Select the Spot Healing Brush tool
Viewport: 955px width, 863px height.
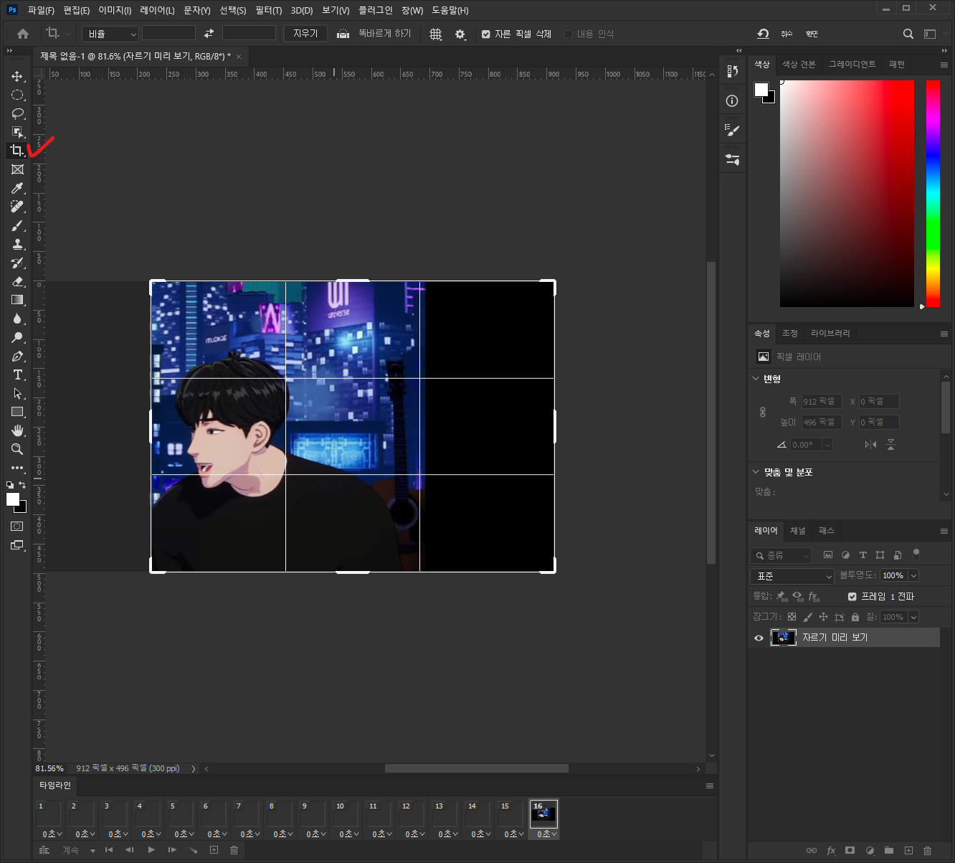(x=17, y=207)
